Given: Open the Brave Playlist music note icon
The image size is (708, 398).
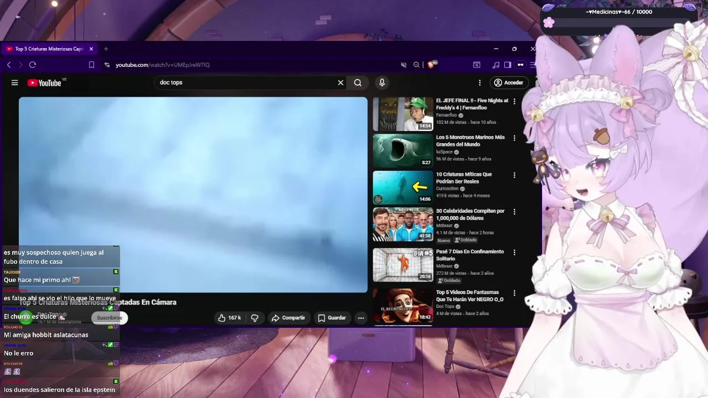Looking at the screenshot, I should (x=496, y=65).
